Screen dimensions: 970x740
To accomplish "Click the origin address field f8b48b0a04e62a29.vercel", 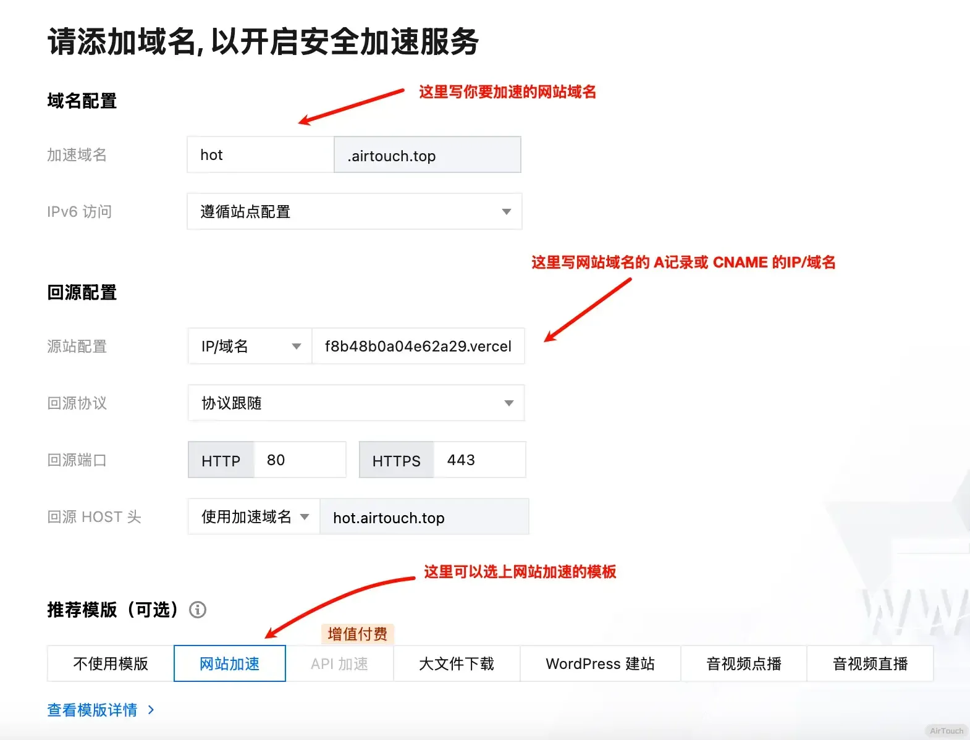I will [x=418, y=347].
